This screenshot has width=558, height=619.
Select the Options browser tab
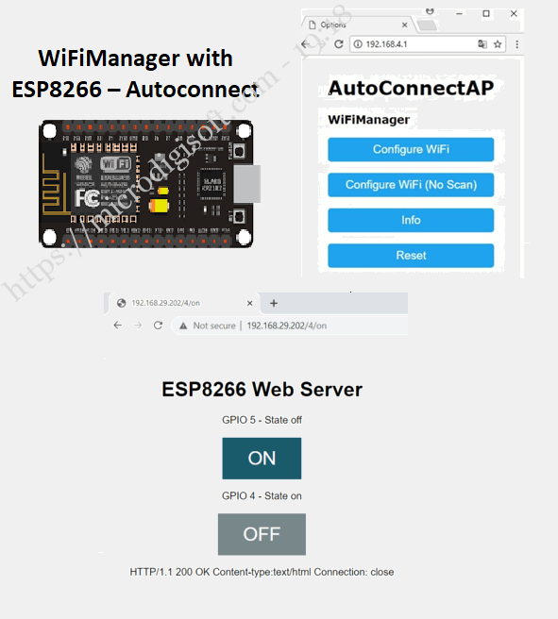(x=358, y=25)
